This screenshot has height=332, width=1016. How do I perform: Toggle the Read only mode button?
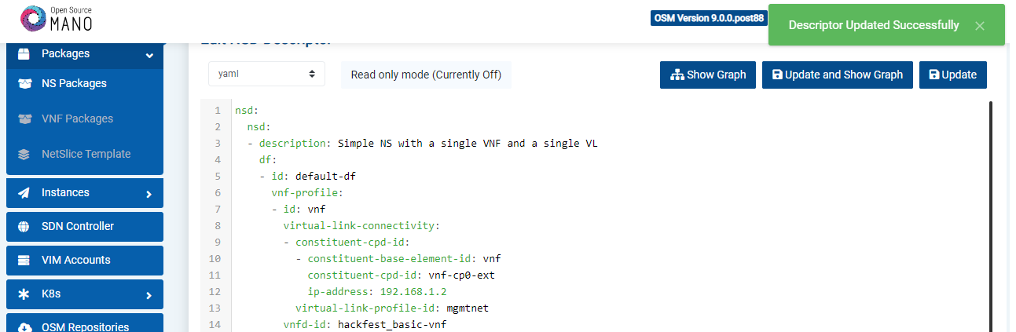click(x=426, y=75)
